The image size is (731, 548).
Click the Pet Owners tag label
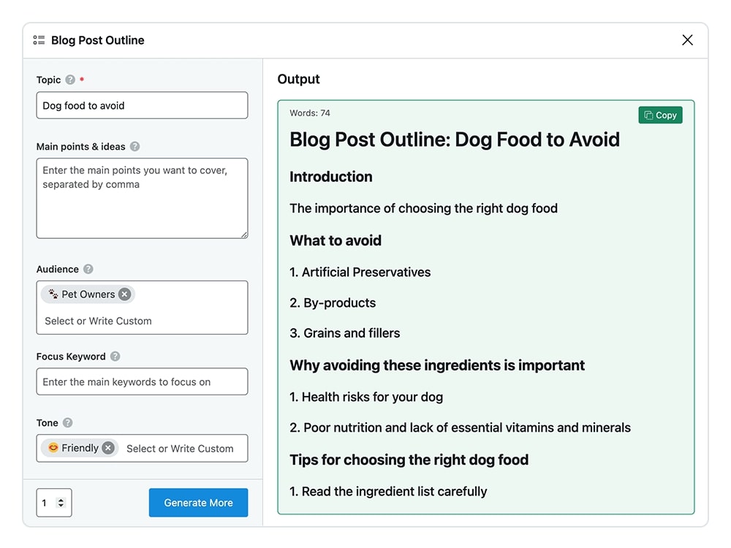[x=88, y=294]
